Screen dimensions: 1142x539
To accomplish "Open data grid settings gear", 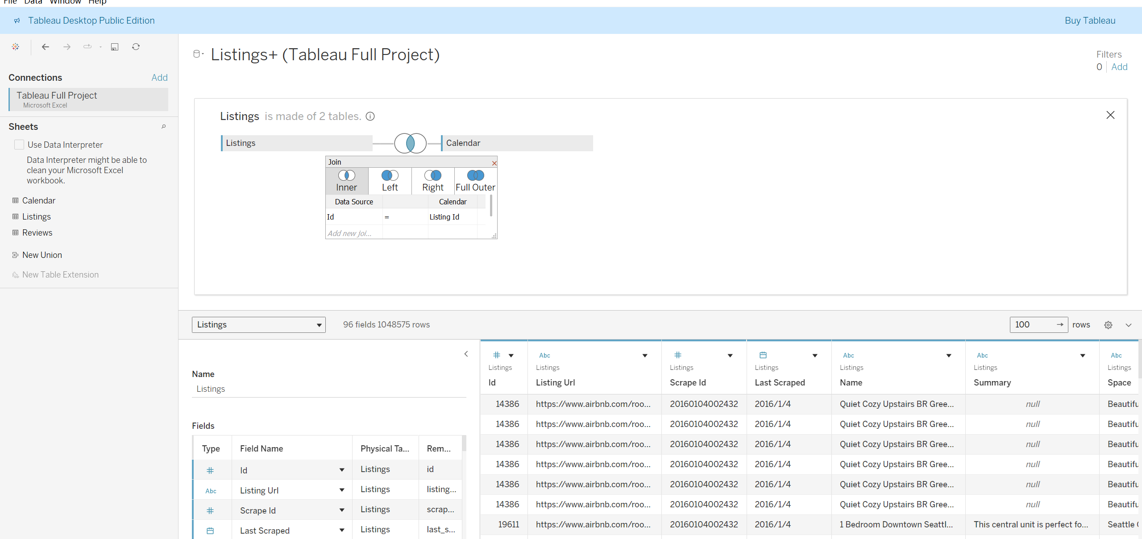I will click(1108, 325).
